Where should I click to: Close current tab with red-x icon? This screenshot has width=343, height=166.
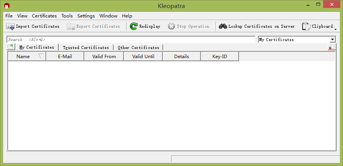(332, 47)
